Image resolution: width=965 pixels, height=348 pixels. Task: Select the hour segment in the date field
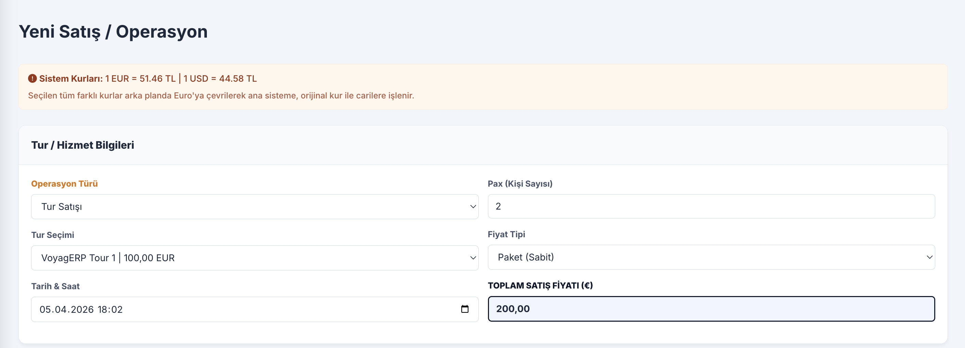coord(103,309)
